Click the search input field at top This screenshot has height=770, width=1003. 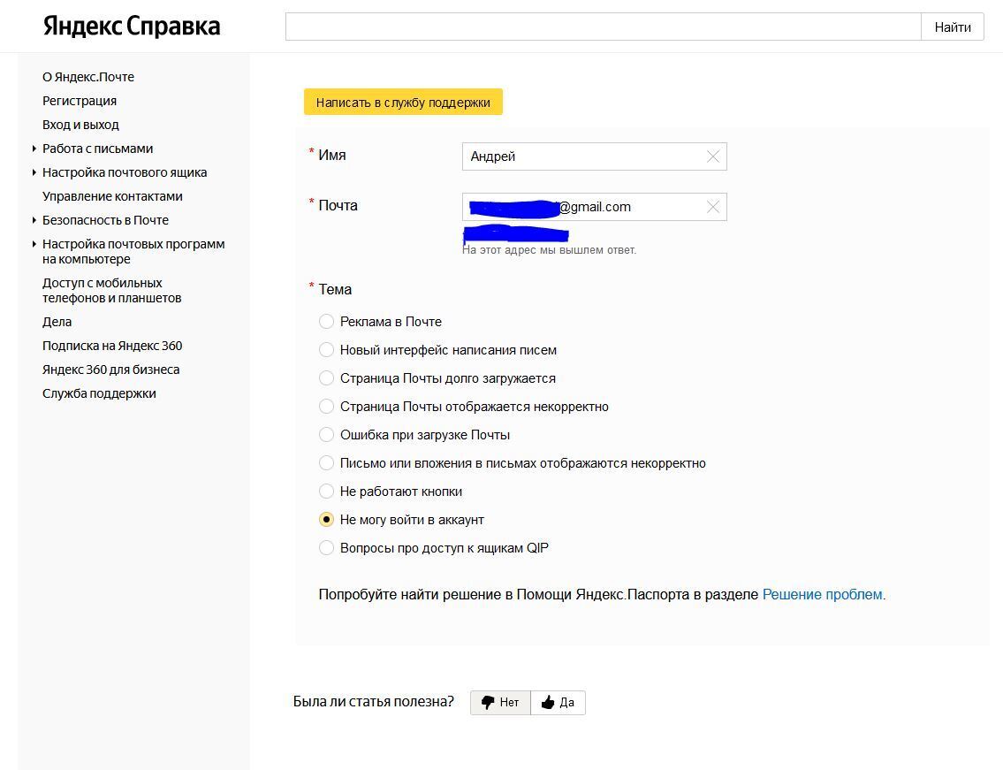click(603, 27)
